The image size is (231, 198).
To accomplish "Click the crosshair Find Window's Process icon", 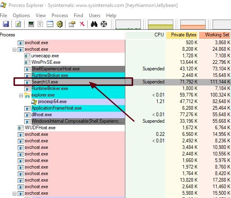I will pos(104,24).
